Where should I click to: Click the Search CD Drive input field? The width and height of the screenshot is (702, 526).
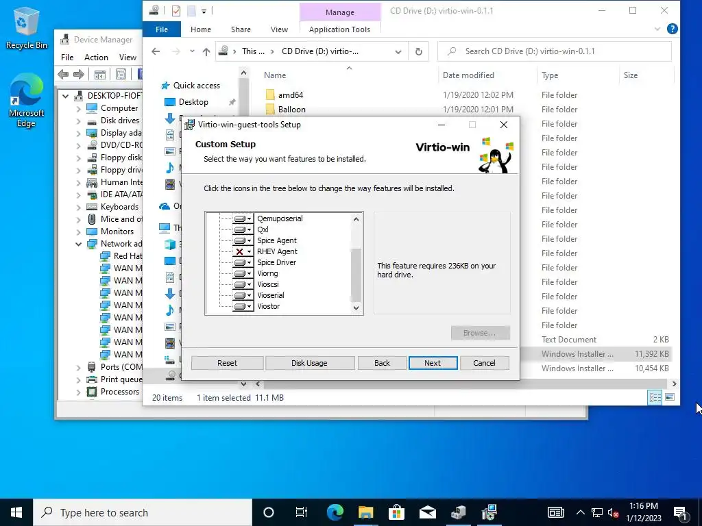pos(554,51)
